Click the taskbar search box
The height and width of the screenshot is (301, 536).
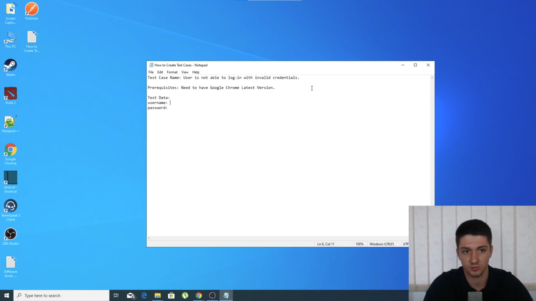(61, 295)
